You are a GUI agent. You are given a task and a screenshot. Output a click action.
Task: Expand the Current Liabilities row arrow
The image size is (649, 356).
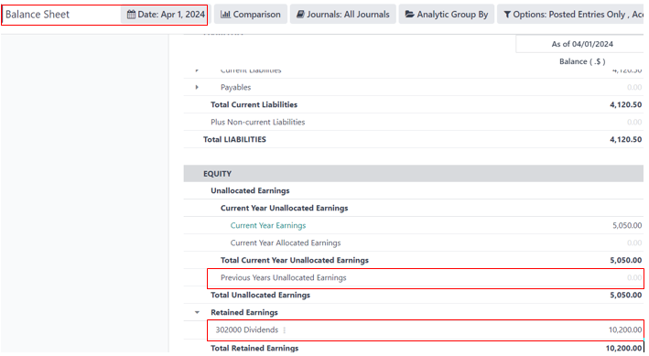[x=197, y=70]
